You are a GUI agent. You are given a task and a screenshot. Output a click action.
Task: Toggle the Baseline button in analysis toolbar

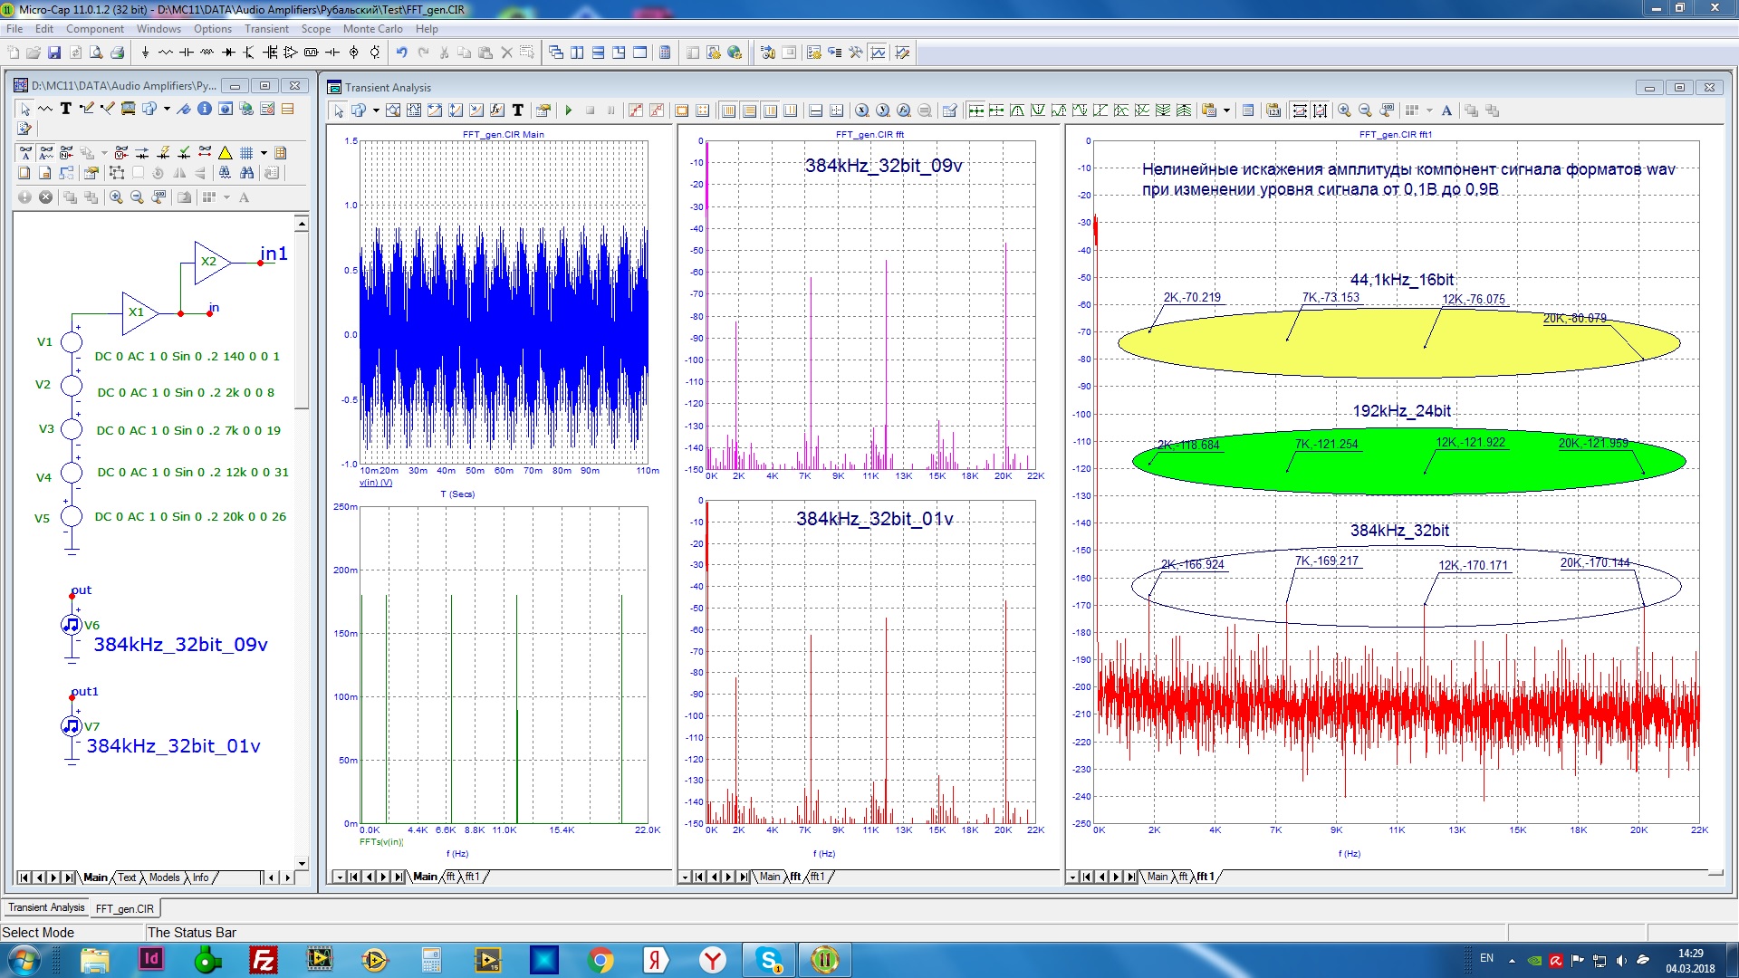[814, 110]
